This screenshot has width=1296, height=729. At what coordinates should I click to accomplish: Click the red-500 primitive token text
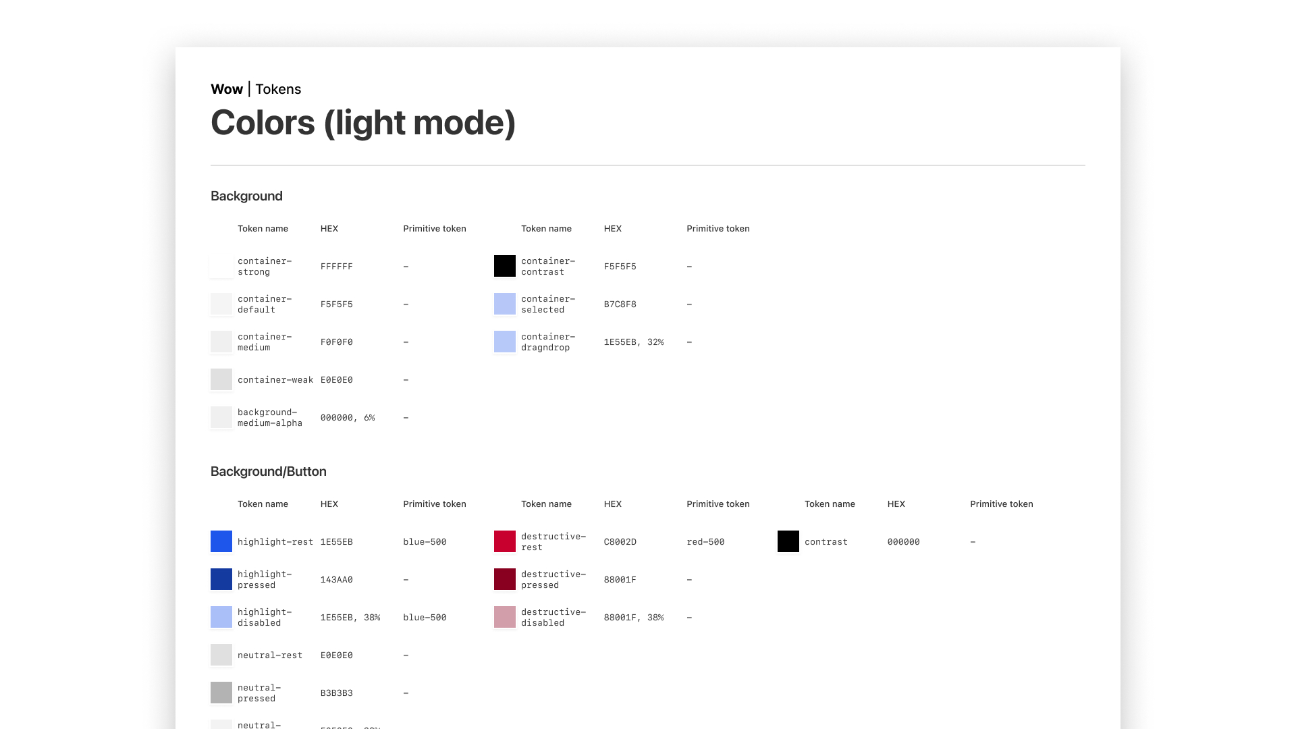(705, 542)
